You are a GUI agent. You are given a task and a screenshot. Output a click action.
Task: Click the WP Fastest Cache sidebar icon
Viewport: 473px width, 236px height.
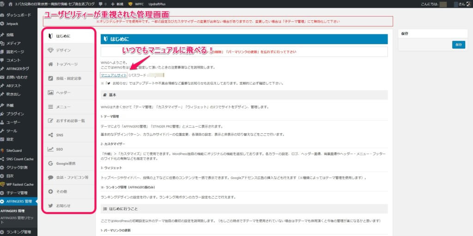point(2,184)
